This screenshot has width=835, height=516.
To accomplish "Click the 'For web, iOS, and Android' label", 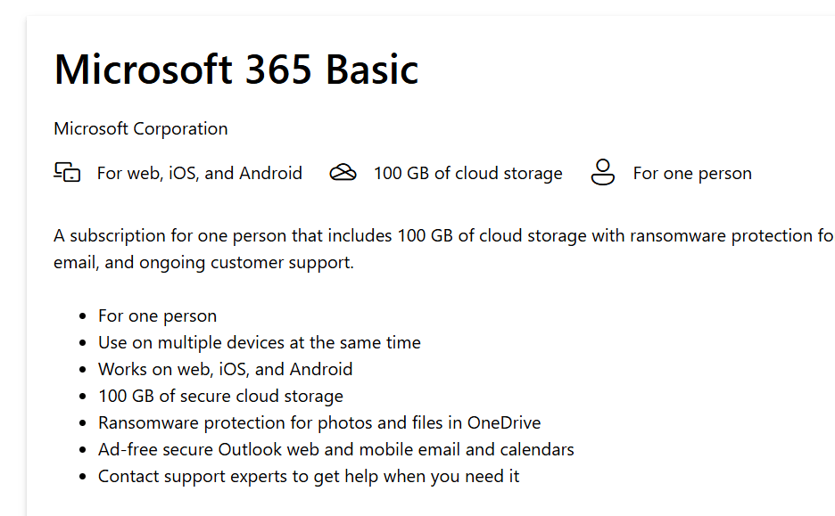I will (199, 173).
